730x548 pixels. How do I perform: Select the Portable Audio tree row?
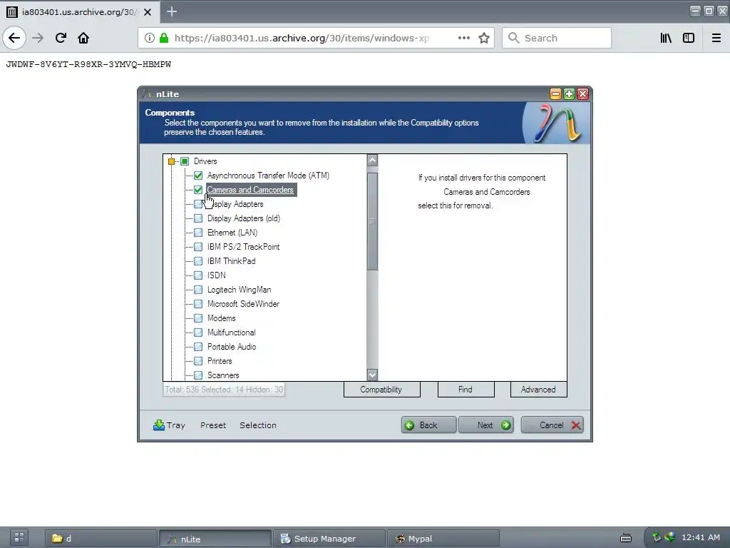tap(232, 347)
